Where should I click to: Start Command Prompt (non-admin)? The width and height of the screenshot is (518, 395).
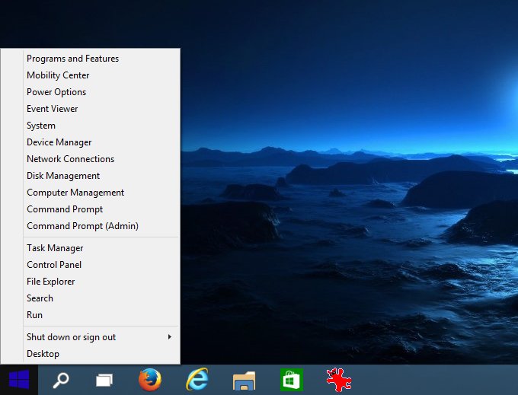102,209
